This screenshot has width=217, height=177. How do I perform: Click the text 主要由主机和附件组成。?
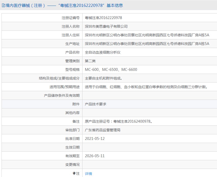point(104,78)
